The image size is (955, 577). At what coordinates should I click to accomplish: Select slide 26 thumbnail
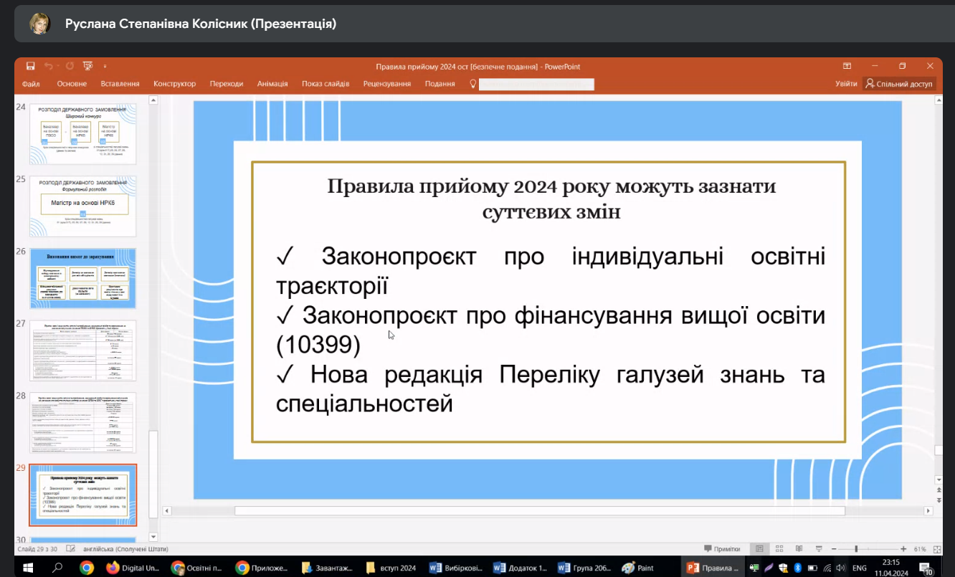[82, 278]
